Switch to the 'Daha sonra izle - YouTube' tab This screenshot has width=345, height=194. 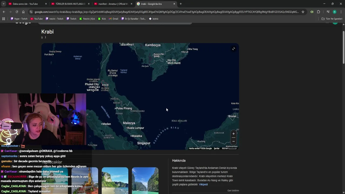(x=25, y=4)
